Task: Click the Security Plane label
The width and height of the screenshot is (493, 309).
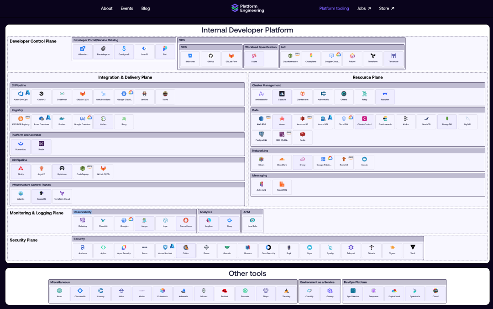Action: 24,240
